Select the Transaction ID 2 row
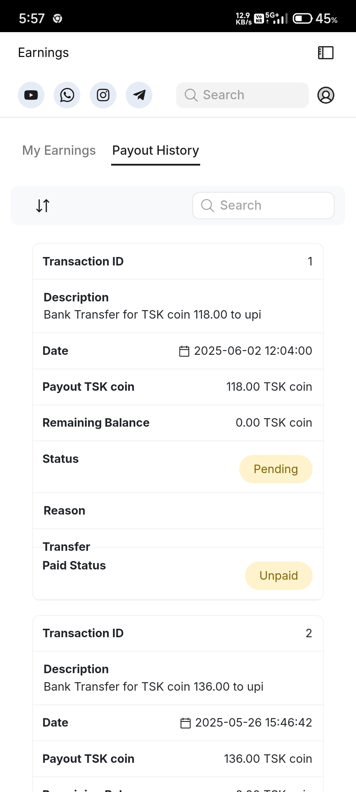Screen dimensions: 356x792 [x=178, y=633]
